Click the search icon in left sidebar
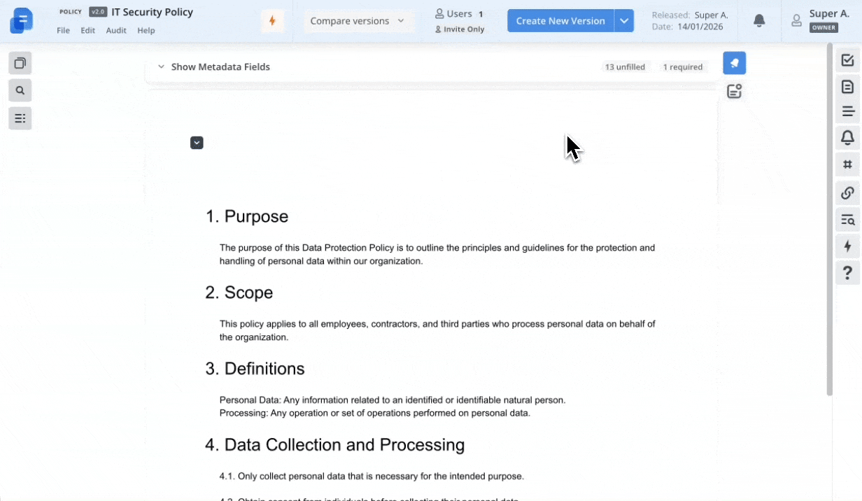The height and width of the screenshot is (501, 862). tap(20, 90)
